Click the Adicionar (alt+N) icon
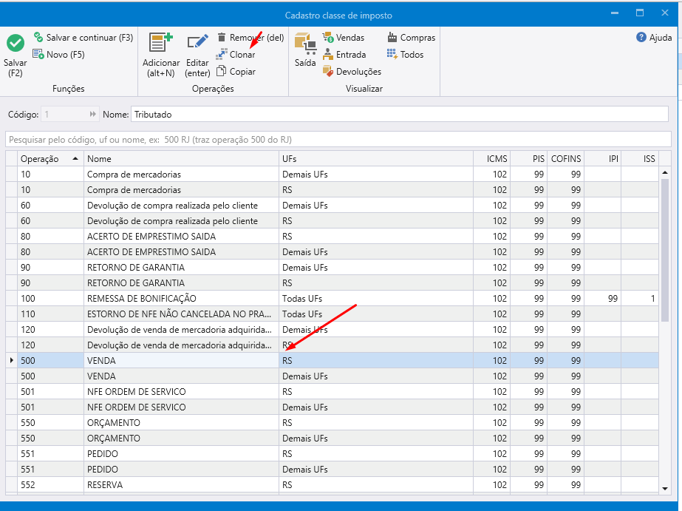 click(160, 44)
